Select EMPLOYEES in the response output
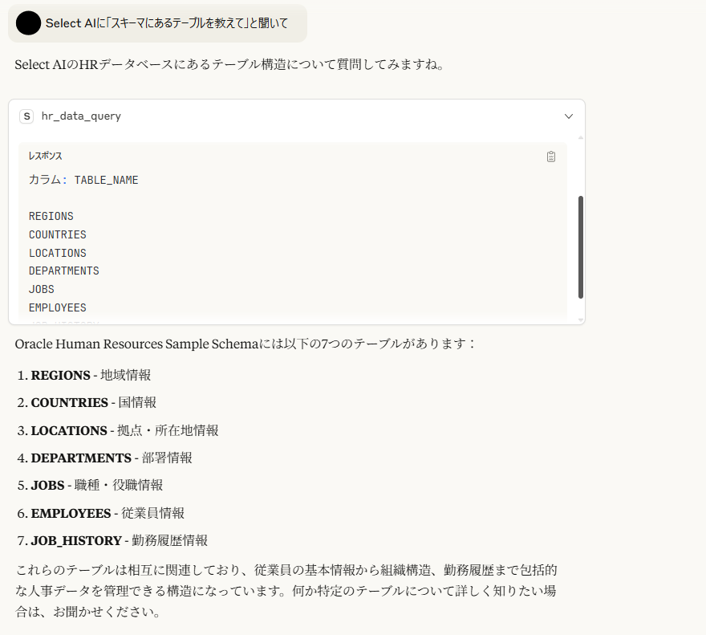706x635 pixels. tap(57, 307)
